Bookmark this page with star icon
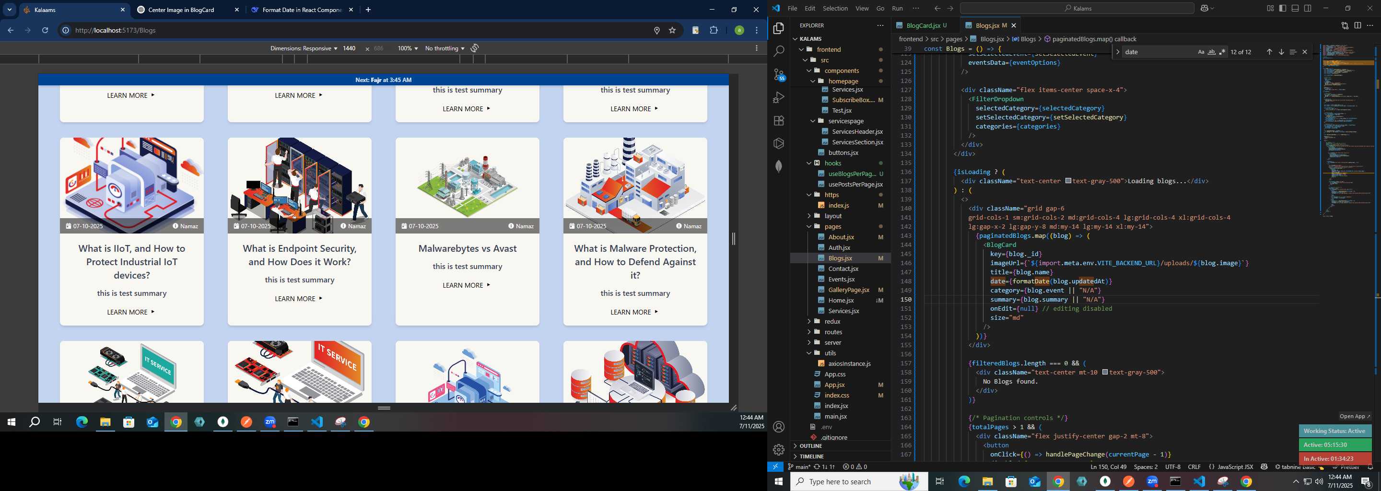The width and height of the screenshot is (1381, 491). point(672,31)
